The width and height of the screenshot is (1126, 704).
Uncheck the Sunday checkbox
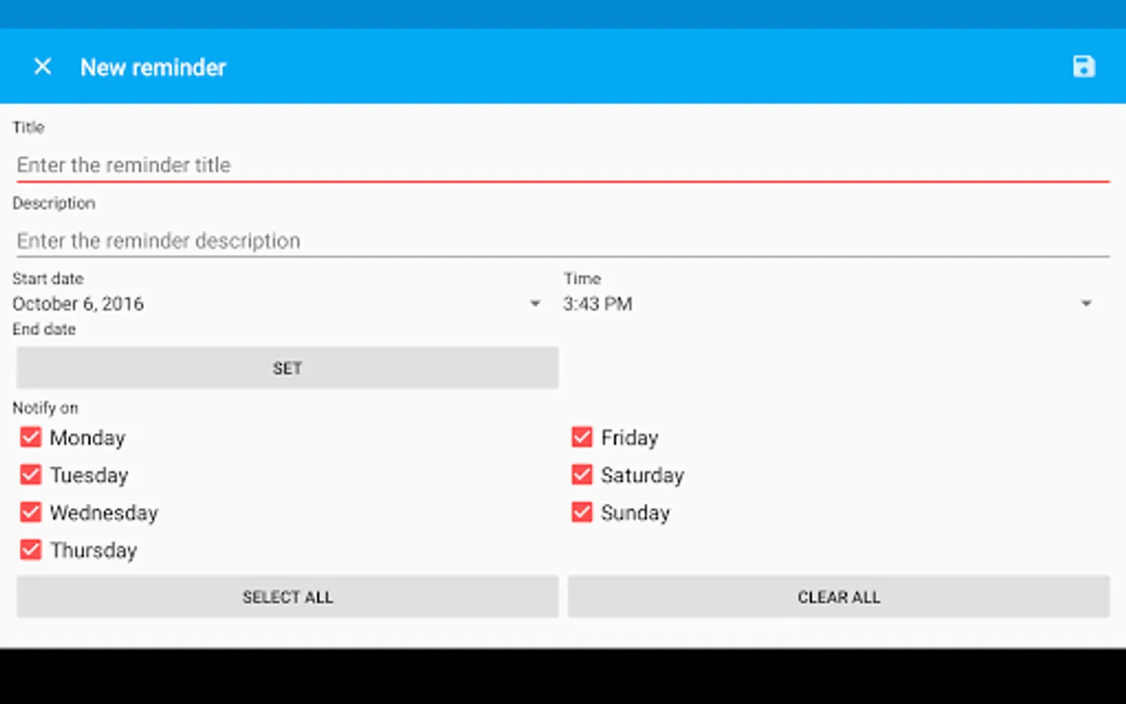tap(582, 512)
